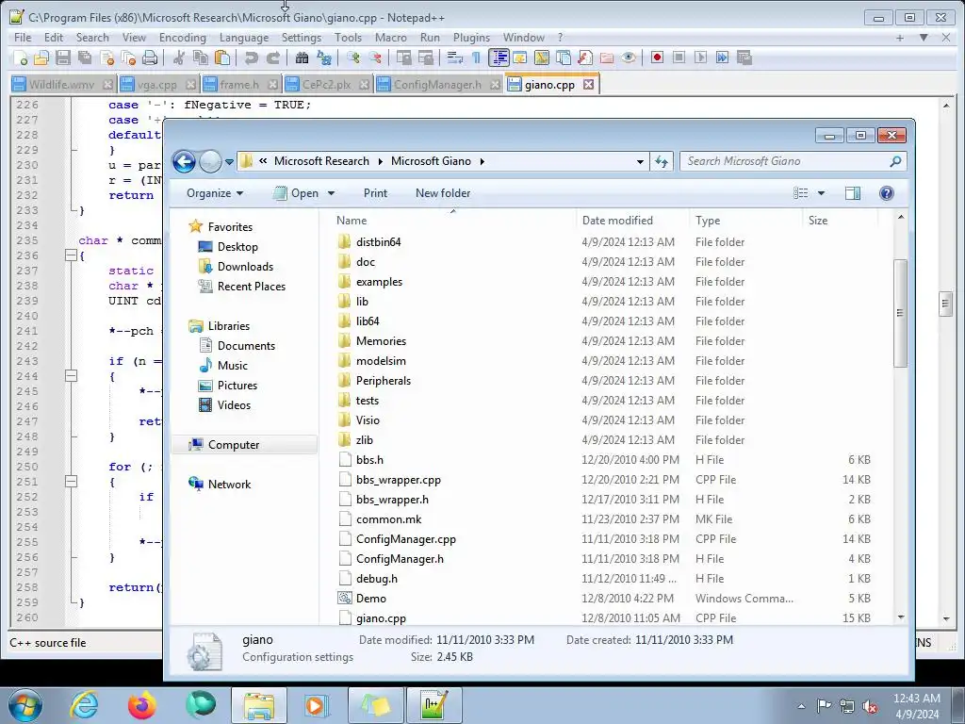The image size is (965, 724).
Task: Click Run Macro Multiple Times icon
Action: 722,58
